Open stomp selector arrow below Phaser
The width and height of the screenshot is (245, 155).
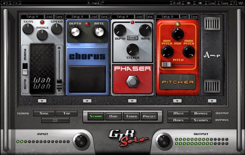[132, 101]
